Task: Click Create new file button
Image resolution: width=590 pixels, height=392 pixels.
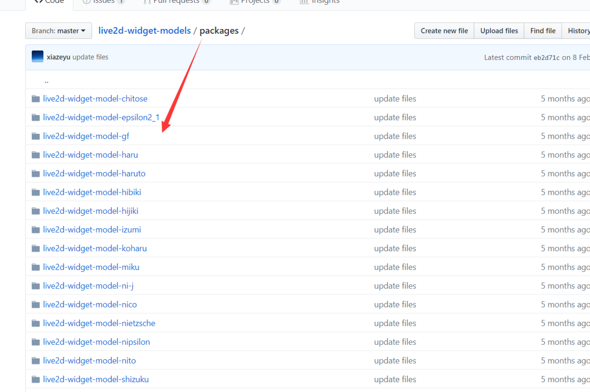Action: 444,31
